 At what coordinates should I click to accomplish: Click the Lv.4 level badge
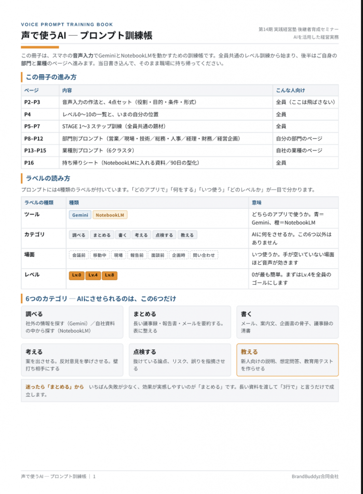pos(93,275)
